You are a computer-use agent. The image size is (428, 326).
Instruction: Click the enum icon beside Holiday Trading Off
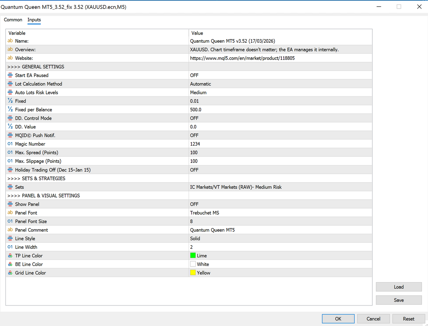point(10,170)
